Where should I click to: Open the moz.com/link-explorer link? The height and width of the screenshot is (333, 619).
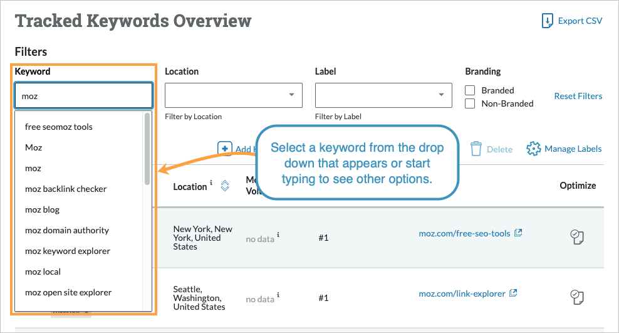pos(462,293)
